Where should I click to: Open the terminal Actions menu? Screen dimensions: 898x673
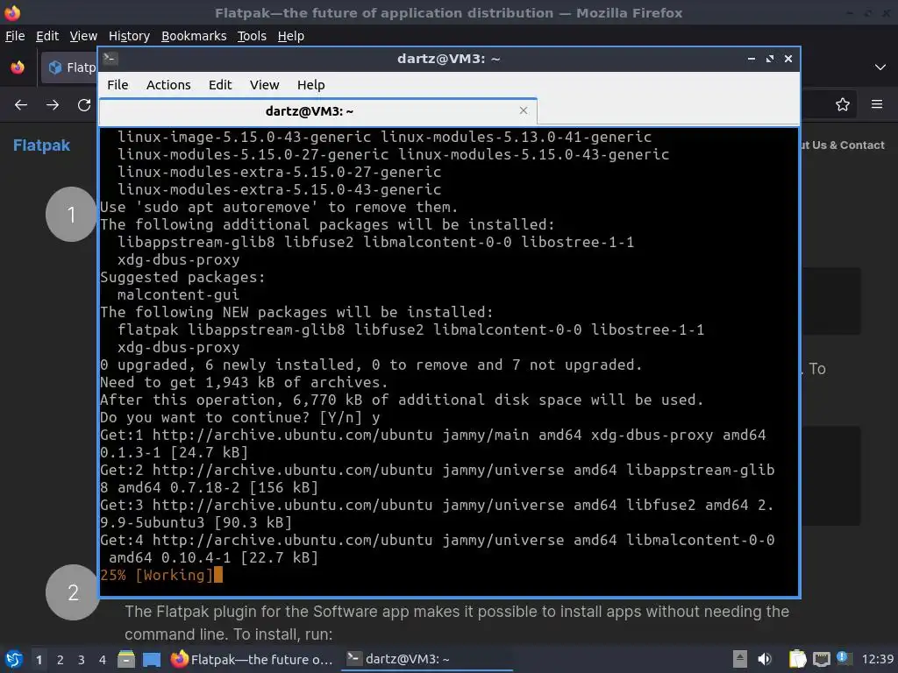click(168, 85)
